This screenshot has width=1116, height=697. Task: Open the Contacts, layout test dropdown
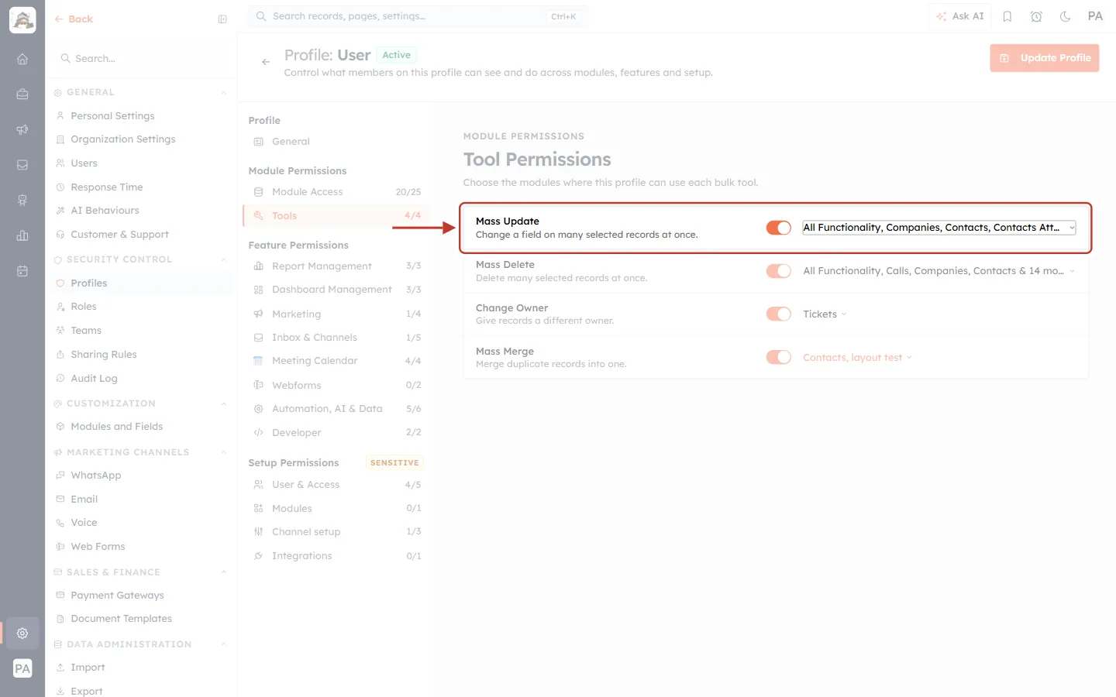coord(857,358)
